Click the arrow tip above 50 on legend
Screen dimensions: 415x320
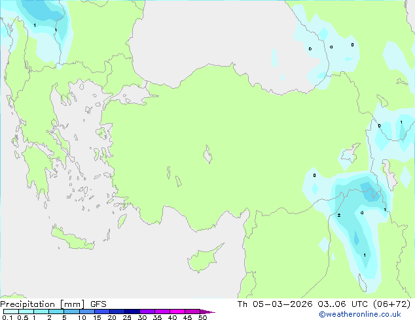pyautogui.click(x=207, y=312)
